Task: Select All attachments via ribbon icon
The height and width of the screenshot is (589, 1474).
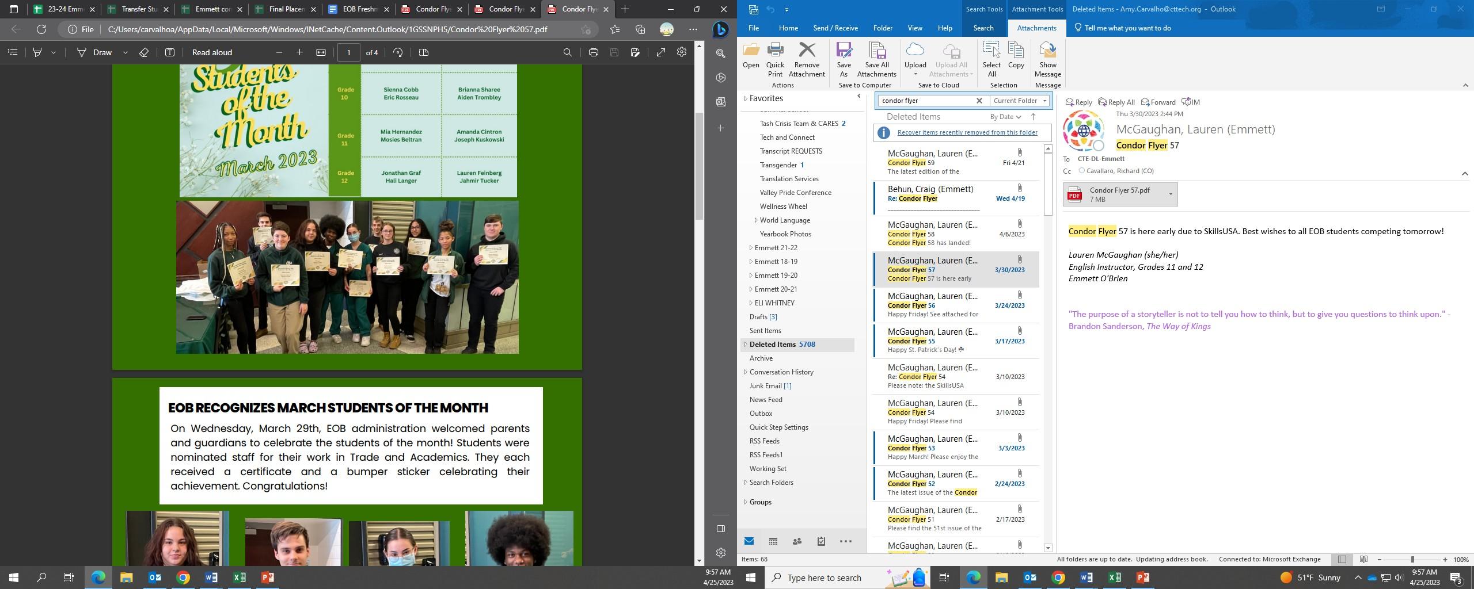Action: coord(991,60)
